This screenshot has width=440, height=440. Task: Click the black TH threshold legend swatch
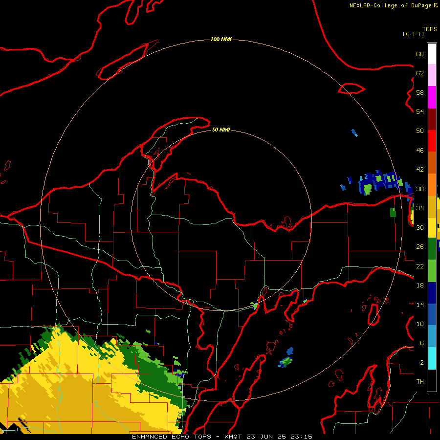(x=432, y=380)
